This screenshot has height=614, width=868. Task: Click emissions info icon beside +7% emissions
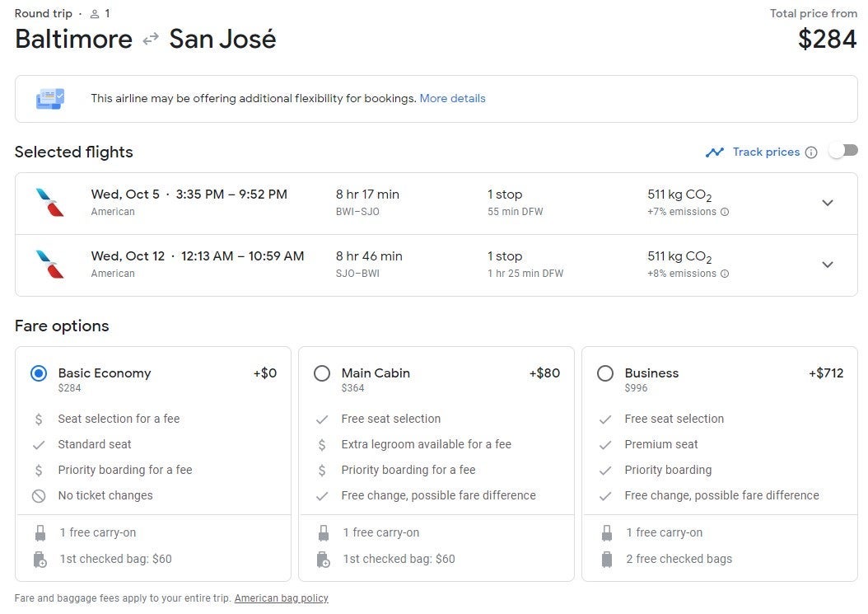pos(725,212)
